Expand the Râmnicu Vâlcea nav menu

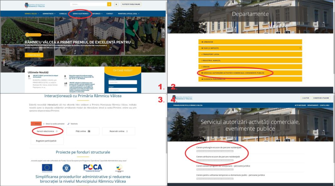[x=31, y=14]
